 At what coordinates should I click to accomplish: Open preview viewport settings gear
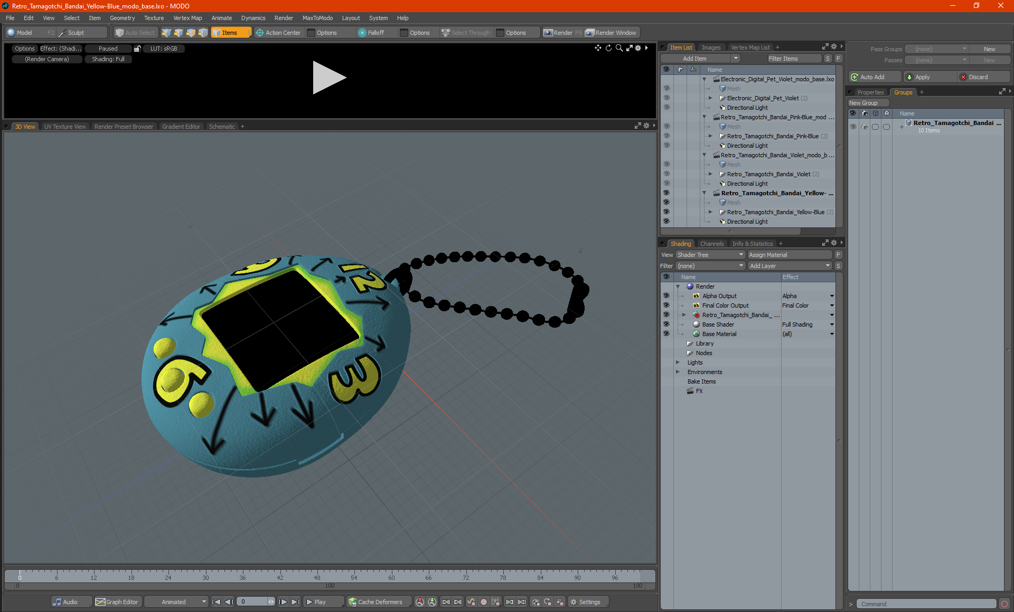pyautogui.click(x=638, y=48)
